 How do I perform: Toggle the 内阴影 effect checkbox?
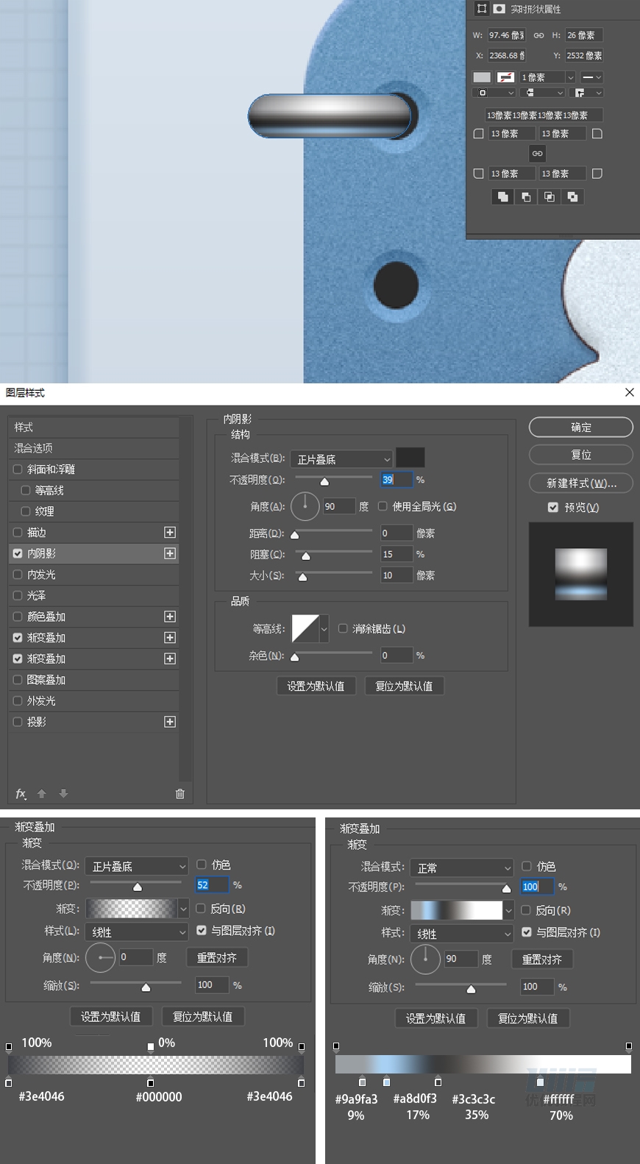click(18, 553)
